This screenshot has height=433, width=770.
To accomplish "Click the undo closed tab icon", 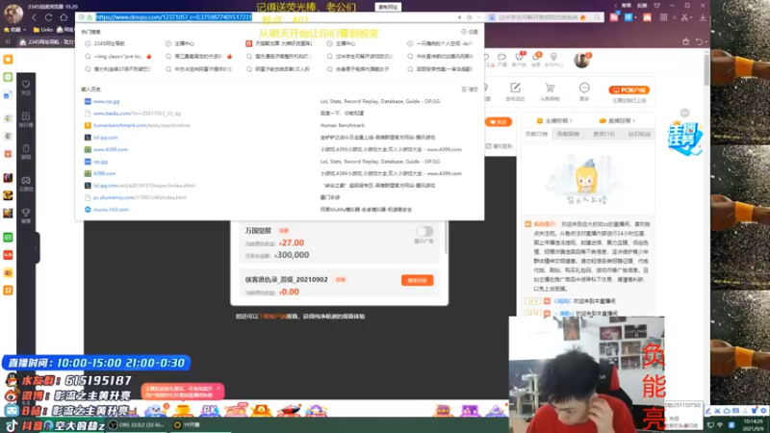I will (699, 41).
